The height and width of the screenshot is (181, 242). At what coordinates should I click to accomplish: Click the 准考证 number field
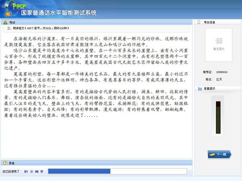[222, 72]
